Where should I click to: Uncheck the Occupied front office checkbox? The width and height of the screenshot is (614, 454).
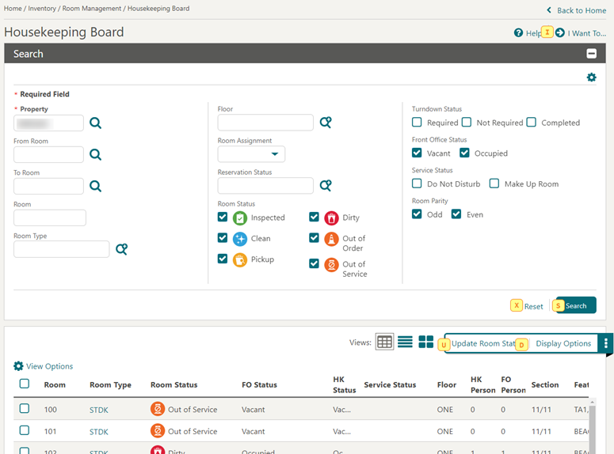tap(464, 153)
